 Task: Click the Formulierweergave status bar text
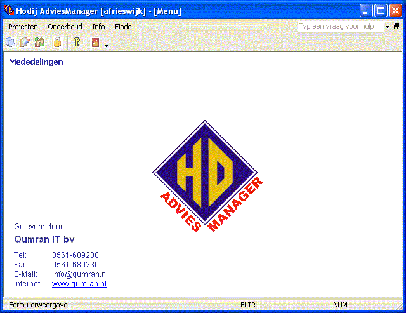tap(38, 305)
